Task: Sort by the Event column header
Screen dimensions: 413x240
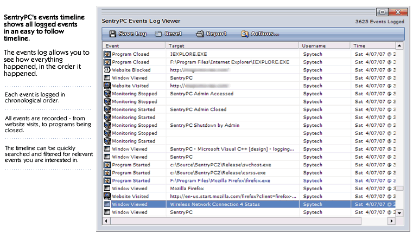Action: tap(134, 46)
